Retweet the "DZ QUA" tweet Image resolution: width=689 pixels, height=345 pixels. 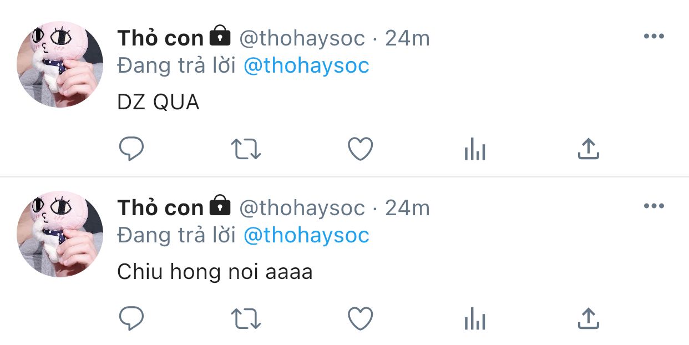(x=246, y=149)
